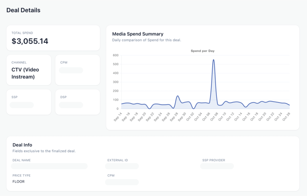Screen dimensions: 307x196
Task: Click the Deal Info section heading
Action: click(x=22, y=145)
